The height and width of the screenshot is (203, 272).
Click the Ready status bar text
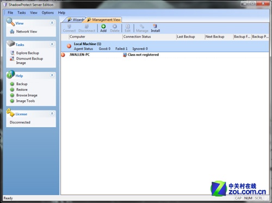[x=8, y=198]
